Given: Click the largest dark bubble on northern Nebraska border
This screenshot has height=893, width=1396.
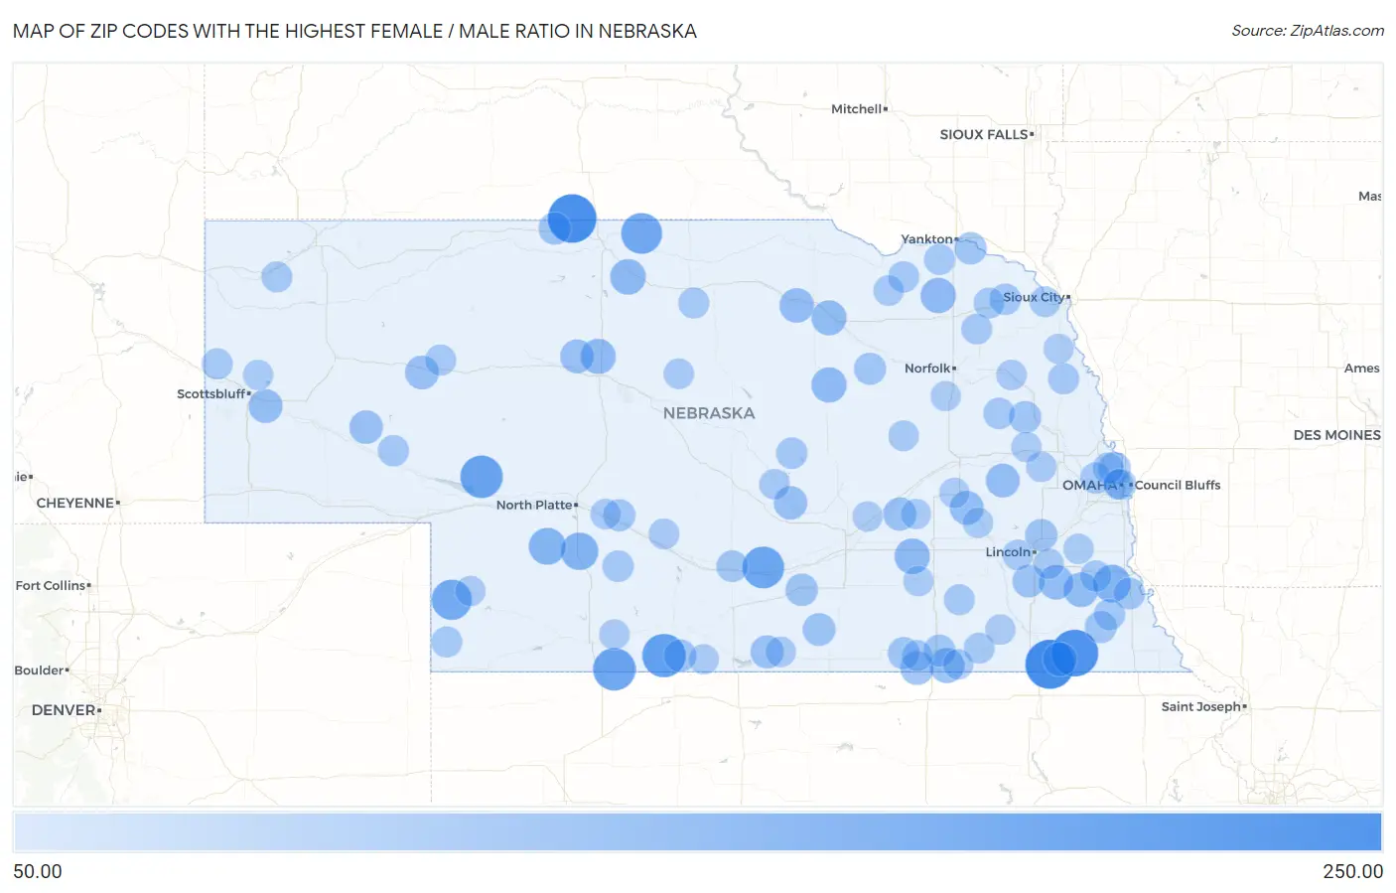Looking at the screenshot, I should [572, 219].
